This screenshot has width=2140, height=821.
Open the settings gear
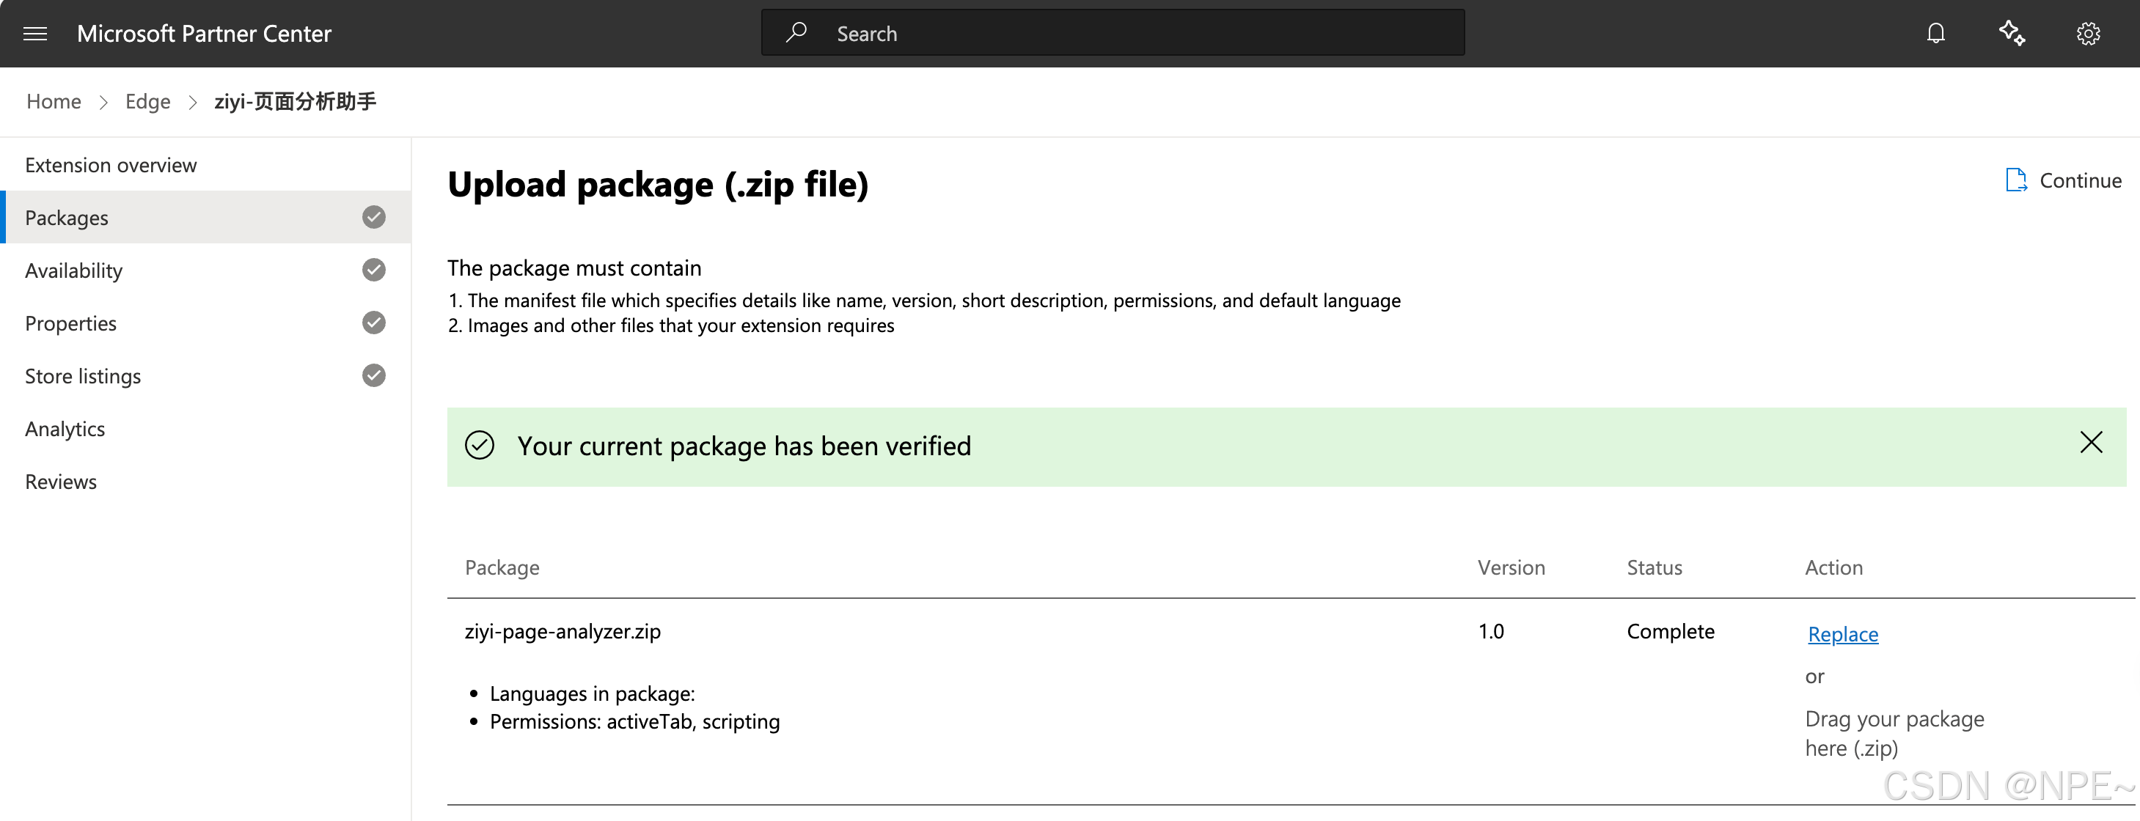(x=2088, y=33)
